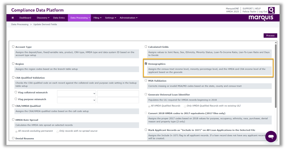The height and width of the screenshot is (150, 286).
Task: Toggle the MSA Validation checkbox
Action: point(146,81)
